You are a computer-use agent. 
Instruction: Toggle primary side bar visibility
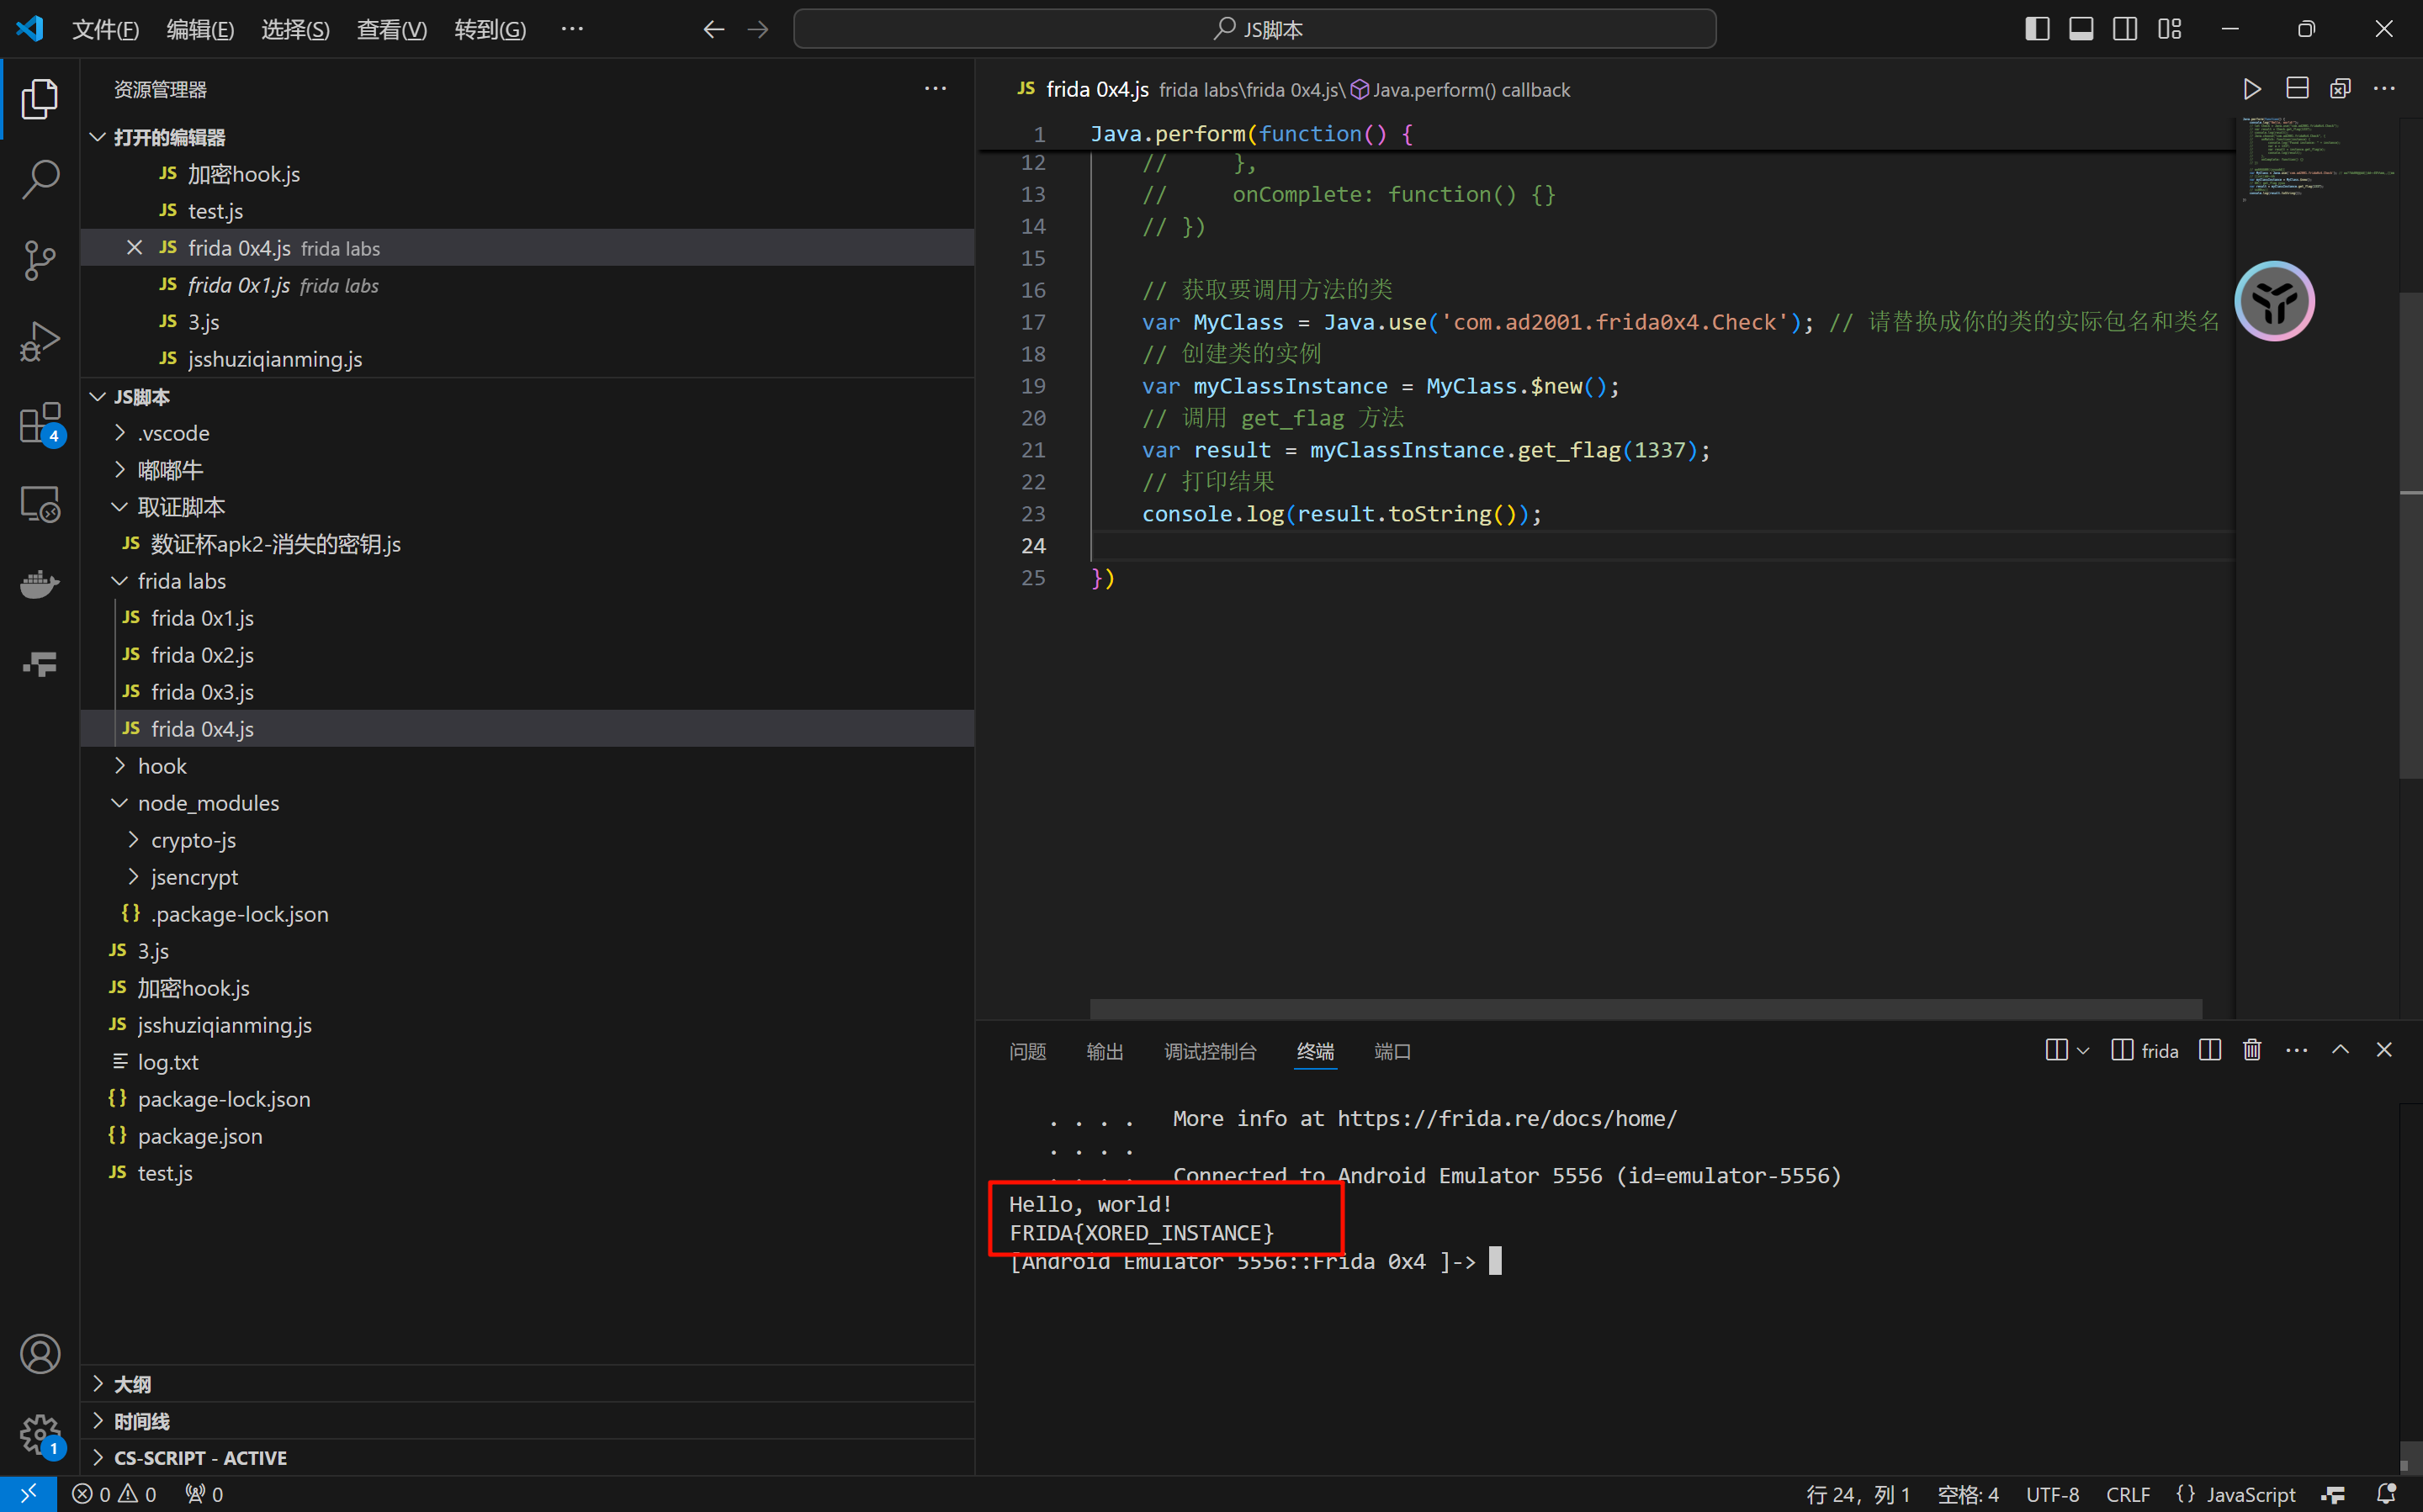coord(2037,29)
